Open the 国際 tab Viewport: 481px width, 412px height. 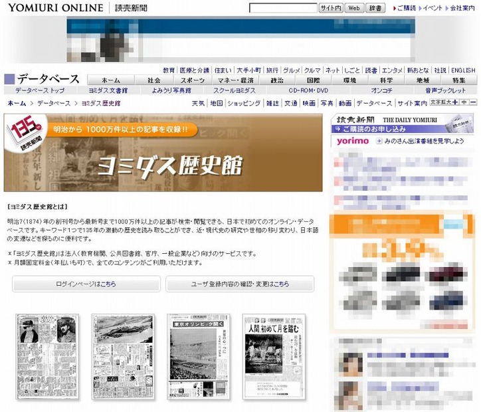tap(313, 80)
